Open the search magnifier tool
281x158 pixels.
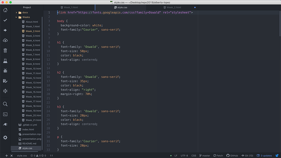click(x=5, y=104)
